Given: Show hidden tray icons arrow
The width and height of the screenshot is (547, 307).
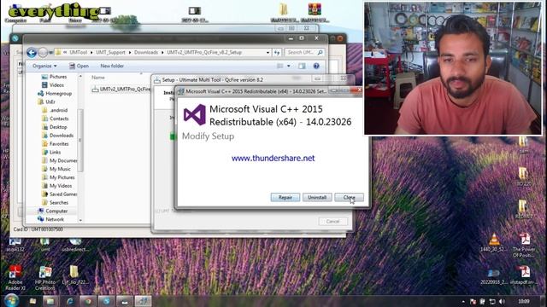Looking at the screenshot, I should (x=463, y=301).
